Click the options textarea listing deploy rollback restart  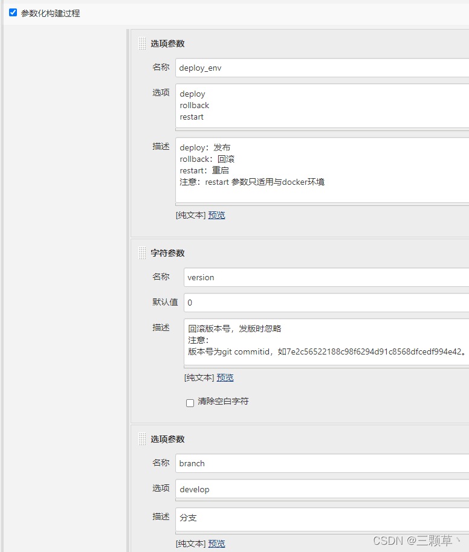pos(322,106)
